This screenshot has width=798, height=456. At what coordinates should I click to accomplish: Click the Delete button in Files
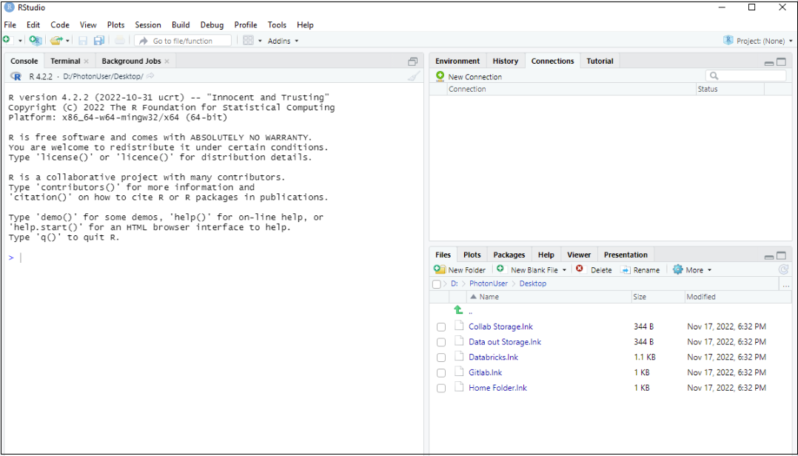(x=594, y=269)
